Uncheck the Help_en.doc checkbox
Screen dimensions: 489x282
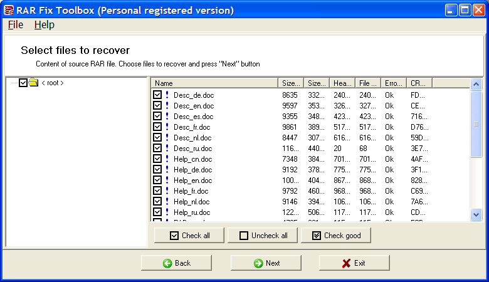[157, 180]
